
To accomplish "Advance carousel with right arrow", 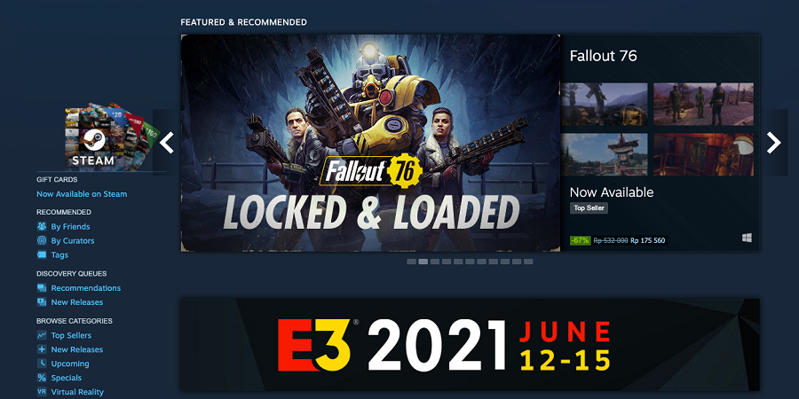I will coord(773,143).
